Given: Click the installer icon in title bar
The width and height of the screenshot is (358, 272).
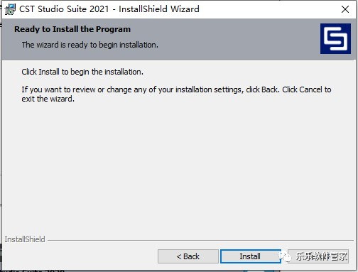Looking at the screenshot, I should tap(10, 9).
